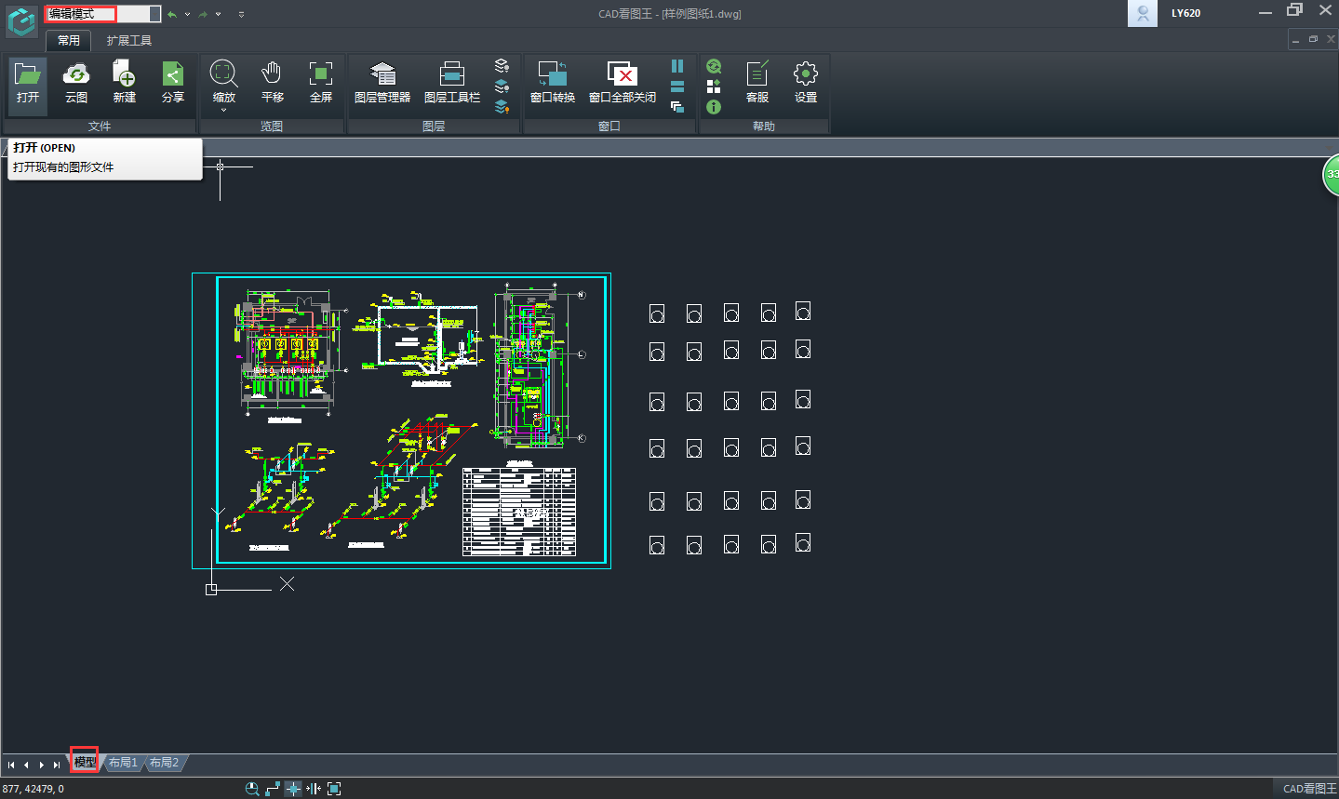Screen dimensions: 1339x799
Task: Switch to the 扩展工具 ribbon tab
Action: [128, 41]
